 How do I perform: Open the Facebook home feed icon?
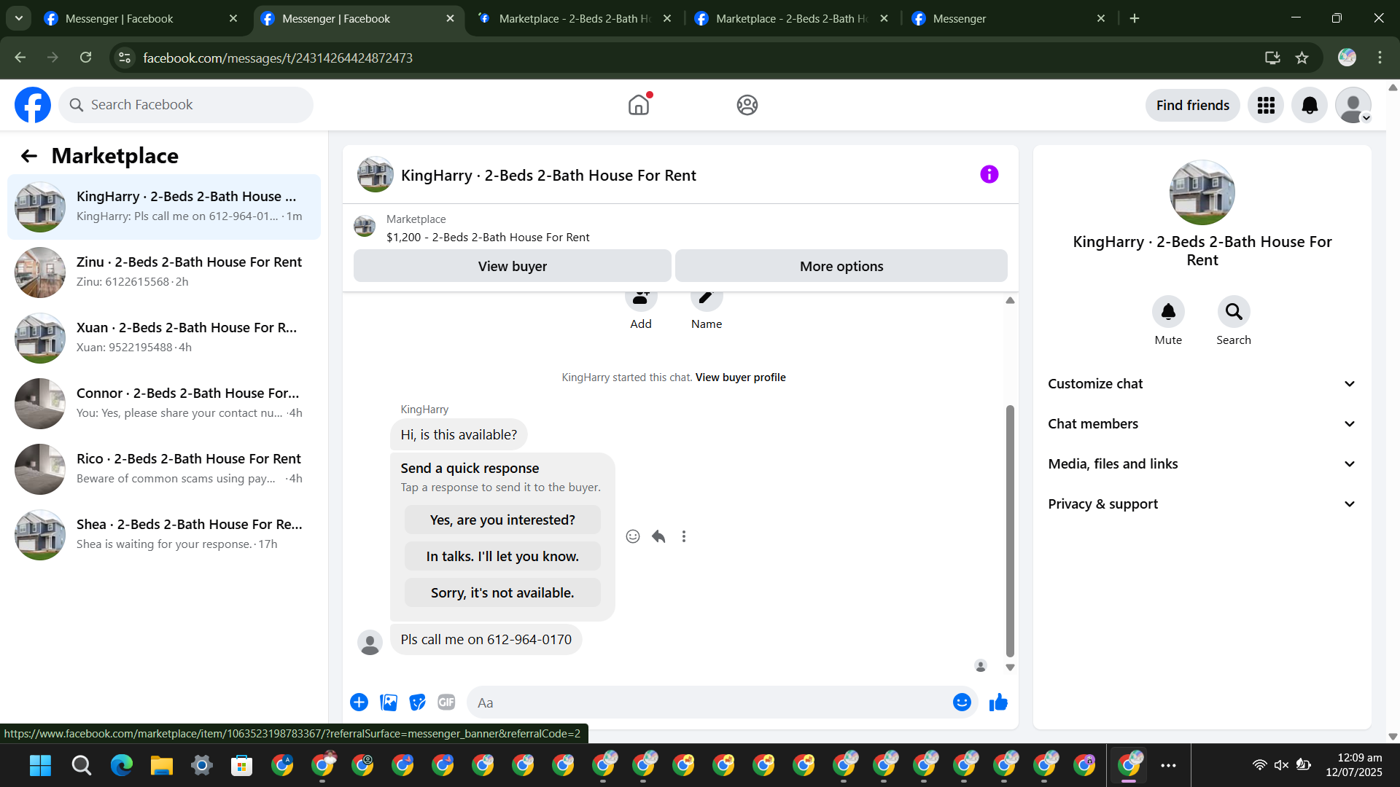pyautogui.click(x=639, y=105)
